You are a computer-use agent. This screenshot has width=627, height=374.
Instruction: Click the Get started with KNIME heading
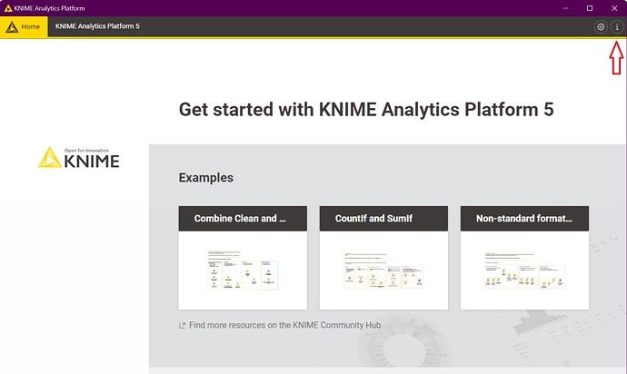click(x=365, y=110)
